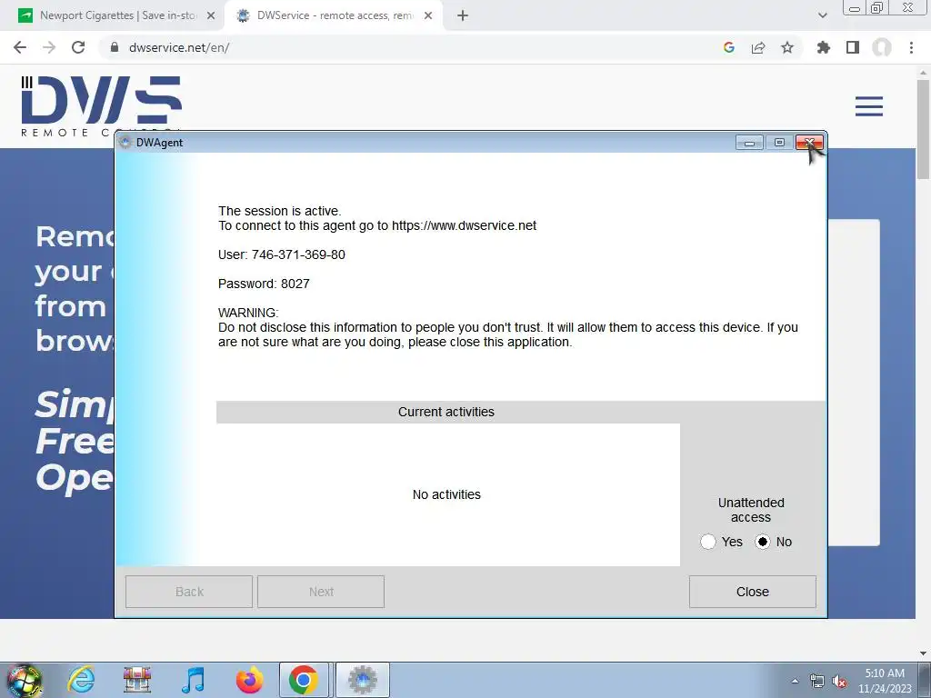
Task: Click the Google icon in address bar
Action: click(728, 47)
